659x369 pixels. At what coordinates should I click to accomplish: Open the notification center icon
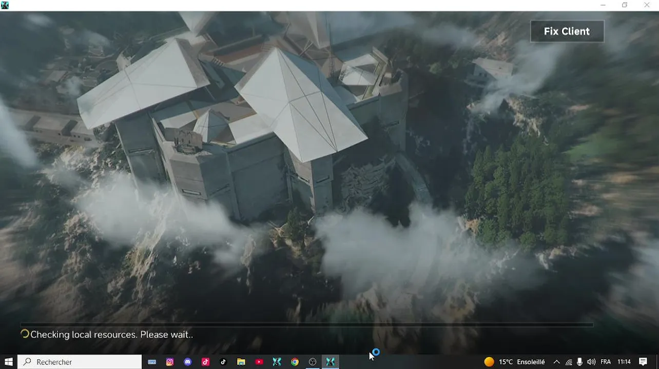[x=643, y=362]
